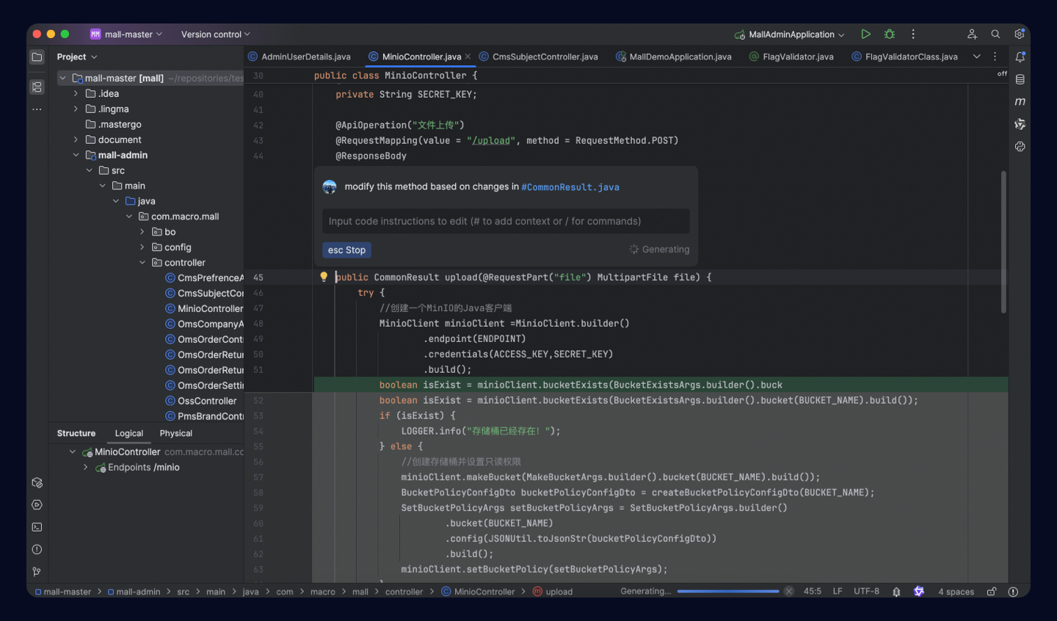Open the Database tool window
The width and height of the screenshot is (1057, 621).
[x=1020, y=79]
